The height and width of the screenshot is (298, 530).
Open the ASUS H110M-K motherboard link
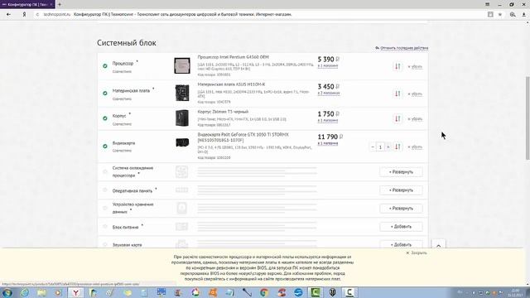231,84
